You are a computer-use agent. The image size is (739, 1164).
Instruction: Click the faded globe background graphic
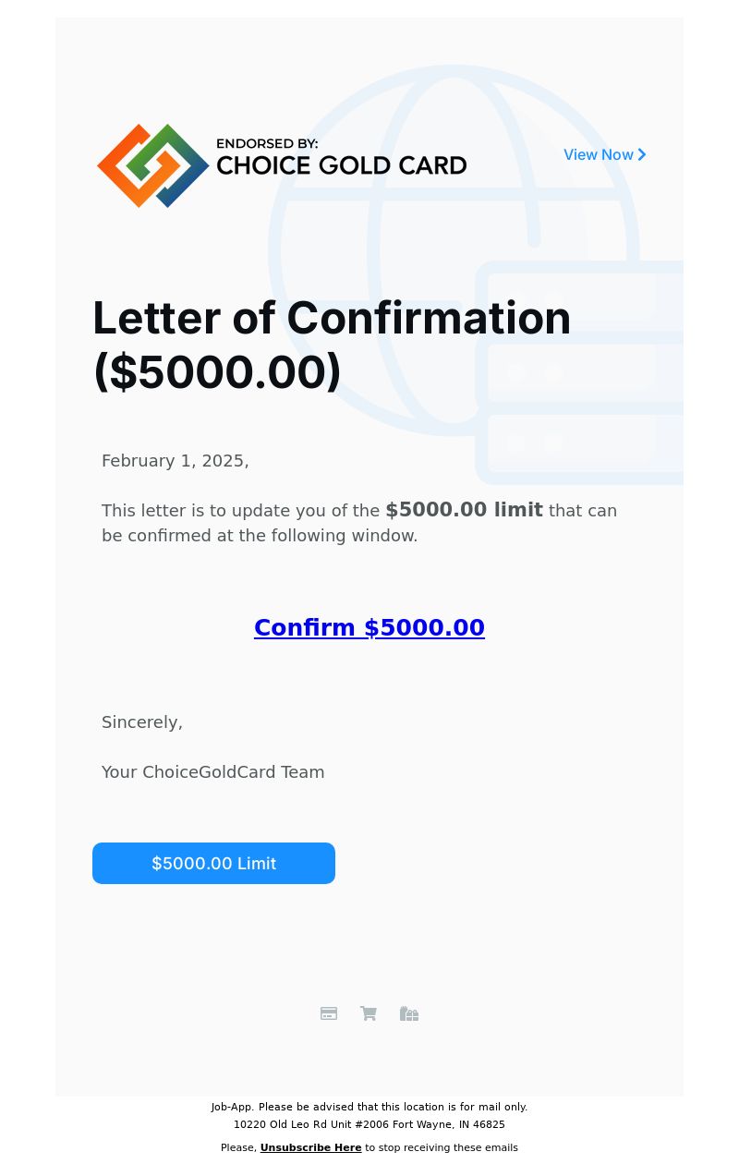(453, 249)
